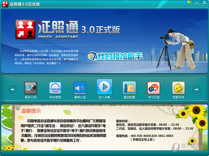This screenshot has width=209, height=156.
Task: Close the 证照通 window
Action: click(x=204, y=2)
